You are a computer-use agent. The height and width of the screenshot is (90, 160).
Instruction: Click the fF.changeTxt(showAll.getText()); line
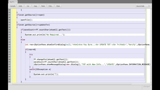point(51,59)
